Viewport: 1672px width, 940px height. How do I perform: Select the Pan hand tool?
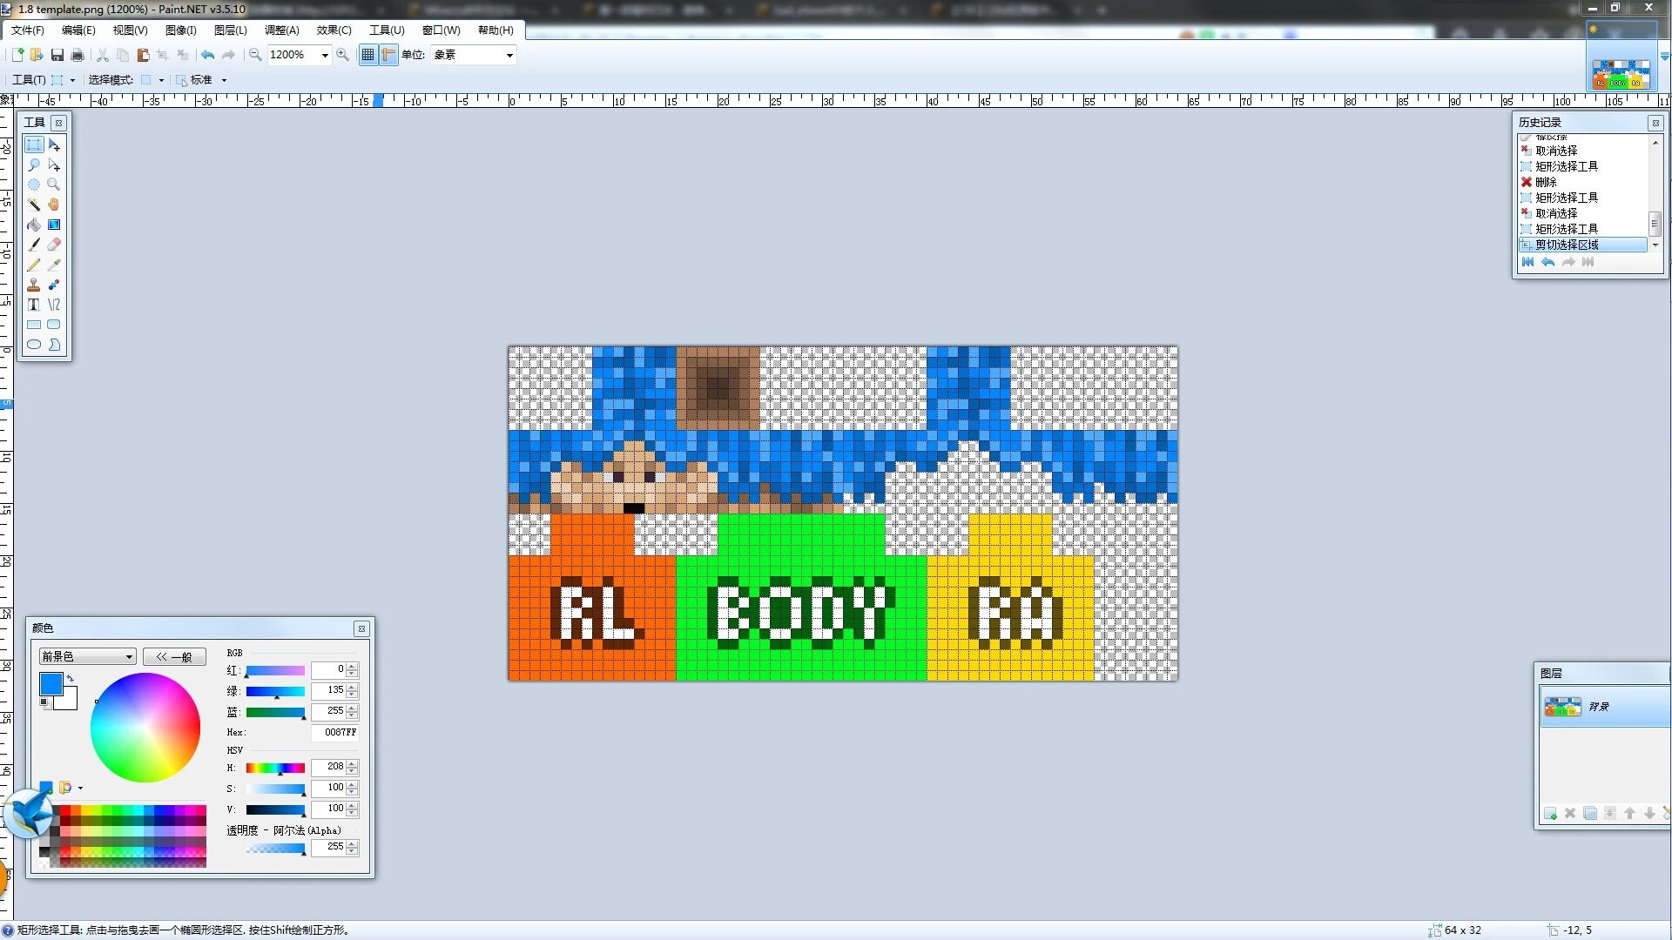[x=54, y=205]
